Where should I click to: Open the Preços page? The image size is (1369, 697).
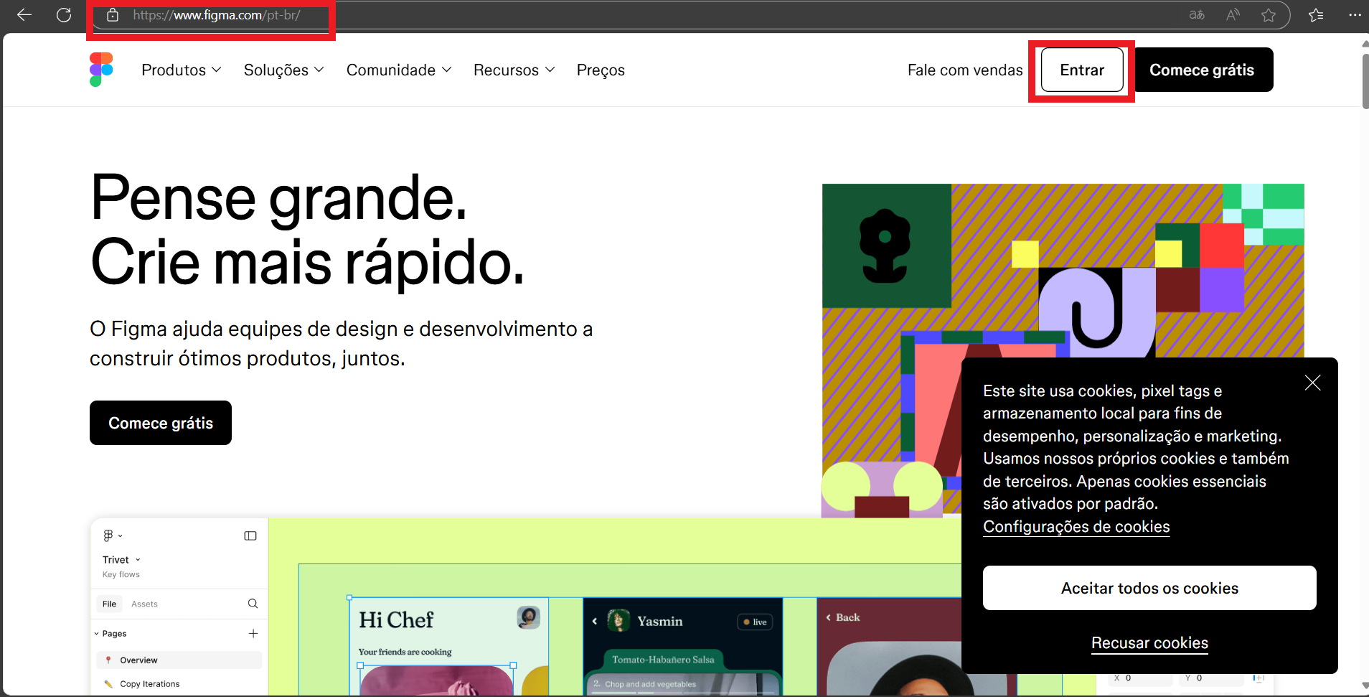[x=601, y=70]
